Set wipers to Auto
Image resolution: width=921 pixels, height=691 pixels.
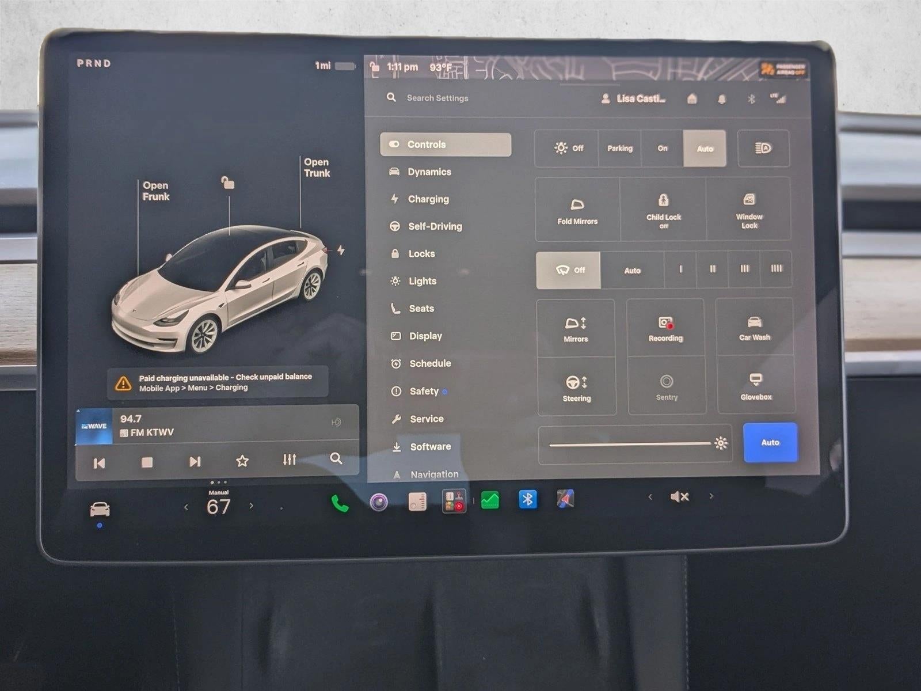point(632,270)
